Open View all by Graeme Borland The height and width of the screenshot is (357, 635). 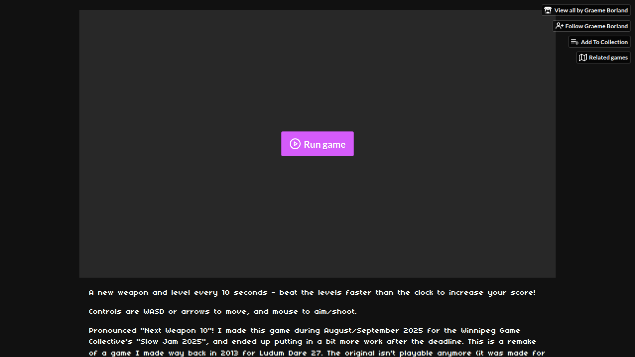coord(586,10)
